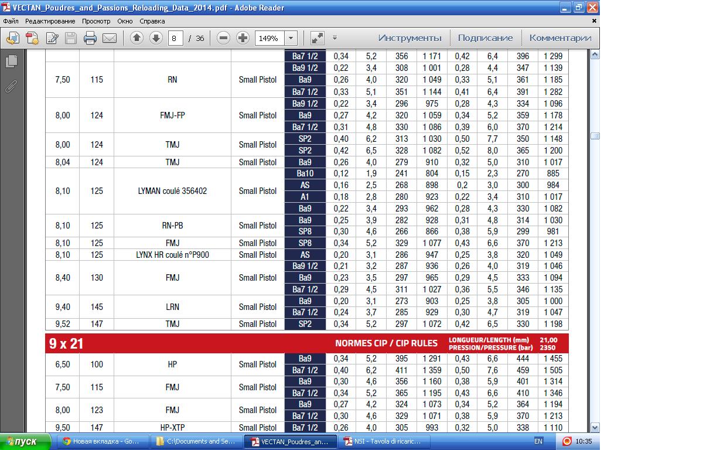Click the convert to PDF toolbar icon
The height and width of the screenshot is (450, 703).
pyautogui.click(x=32, y=38)
